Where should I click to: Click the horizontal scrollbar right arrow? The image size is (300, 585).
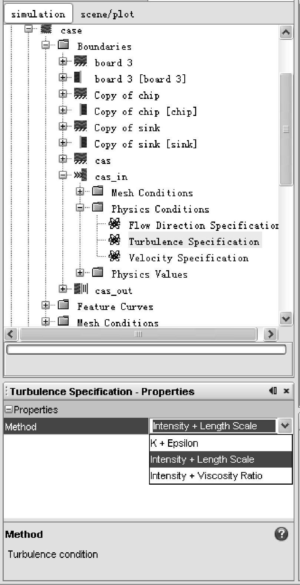click(x=271, y=334)
